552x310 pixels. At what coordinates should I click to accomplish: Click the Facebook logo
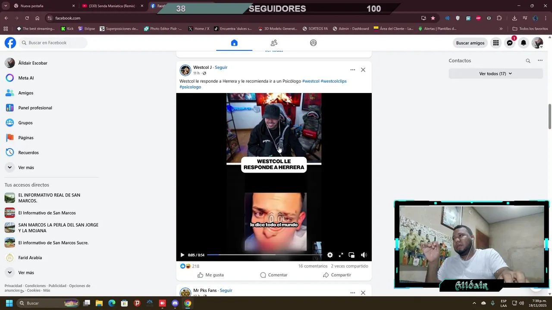pos(10,43)
